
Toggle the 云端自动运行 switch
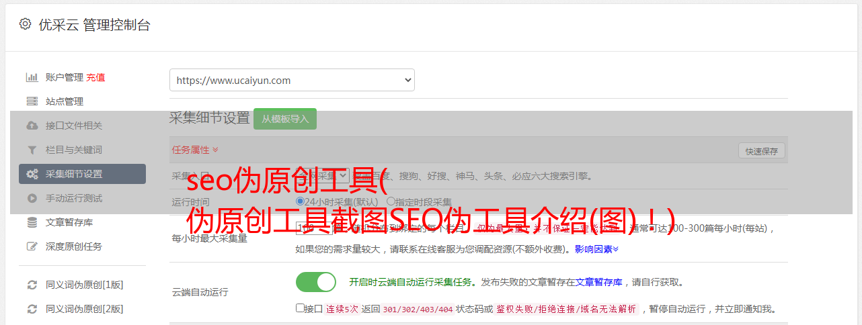(x=316, y=282)
